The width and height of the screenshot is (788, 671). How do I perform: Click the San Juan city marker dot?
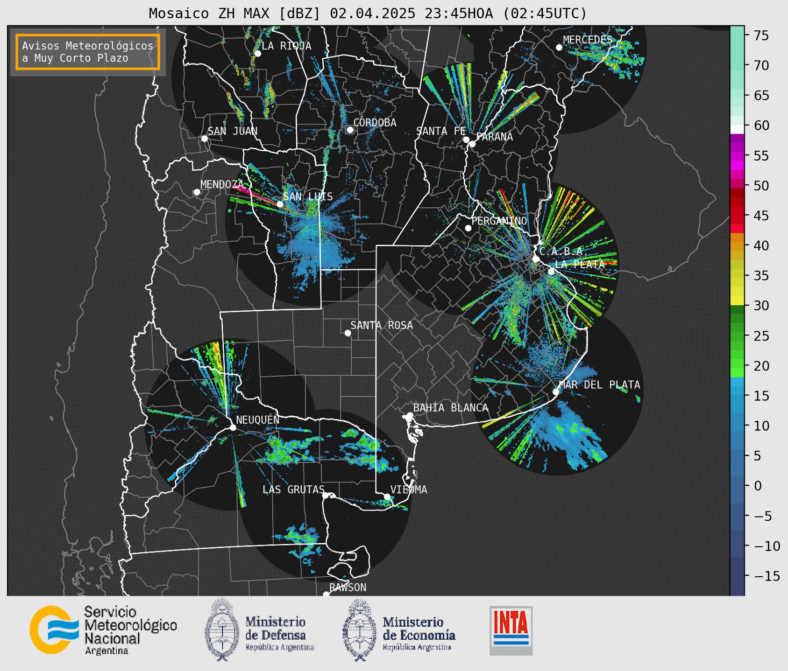point(204,139)
